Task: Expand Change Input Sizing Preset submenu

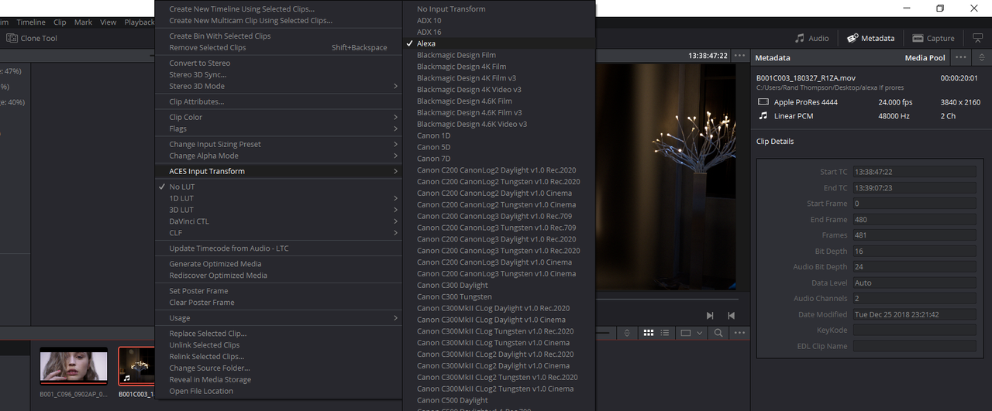Action: (279, 144)
